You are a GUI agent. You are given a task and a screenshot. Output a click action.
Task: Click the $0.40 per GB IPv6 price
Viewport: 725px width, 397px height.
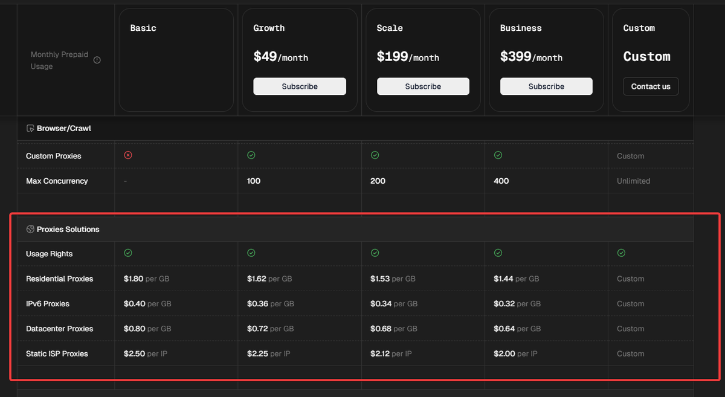click(x=147, y=303)
